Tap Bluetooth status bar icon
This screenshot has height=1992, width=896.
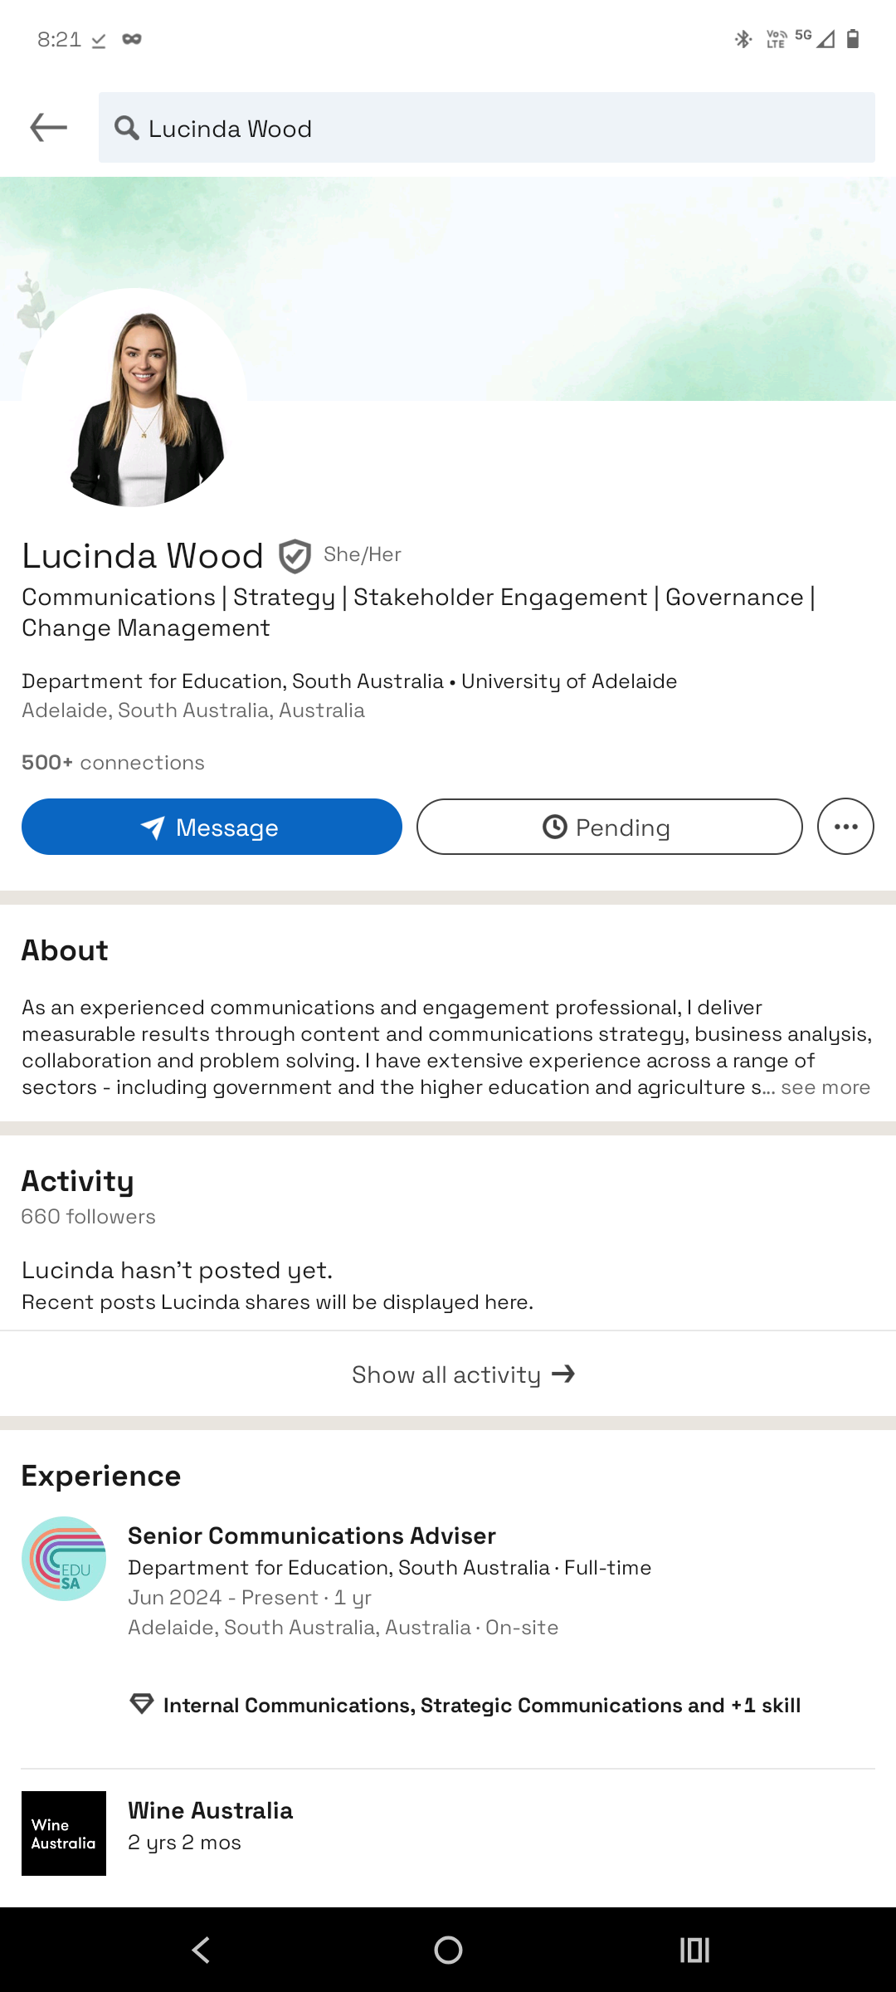click(x=743, y=39)
